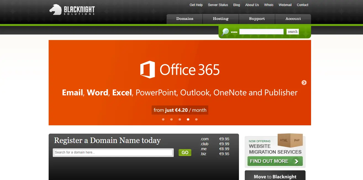Screen dimensions: 363x180
Task: Click the Email, Word, Excel banner text
Action: [x=180, y=92]
